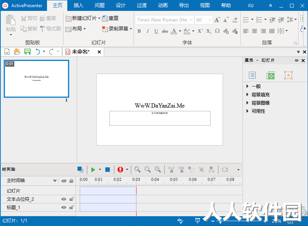Open the 新建幻灯片 dropdown arrow
308x226 pixels.
[99, 18]
